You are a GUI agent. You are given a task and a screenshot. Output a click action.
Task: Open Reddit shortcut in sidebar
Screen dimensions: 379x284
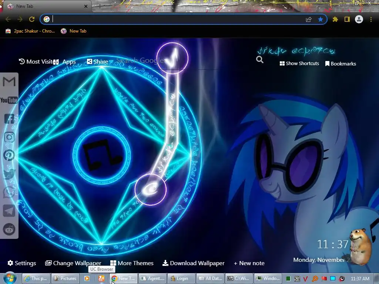[9, 229]
